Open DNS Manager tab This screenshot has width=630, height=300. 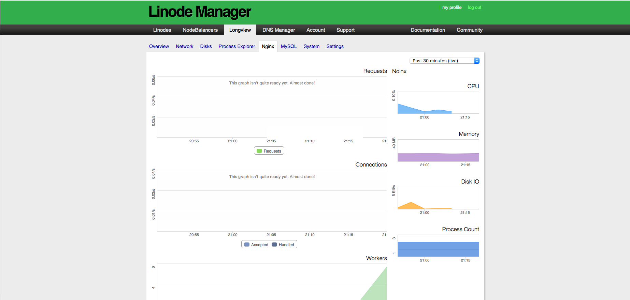coord(278,30)
